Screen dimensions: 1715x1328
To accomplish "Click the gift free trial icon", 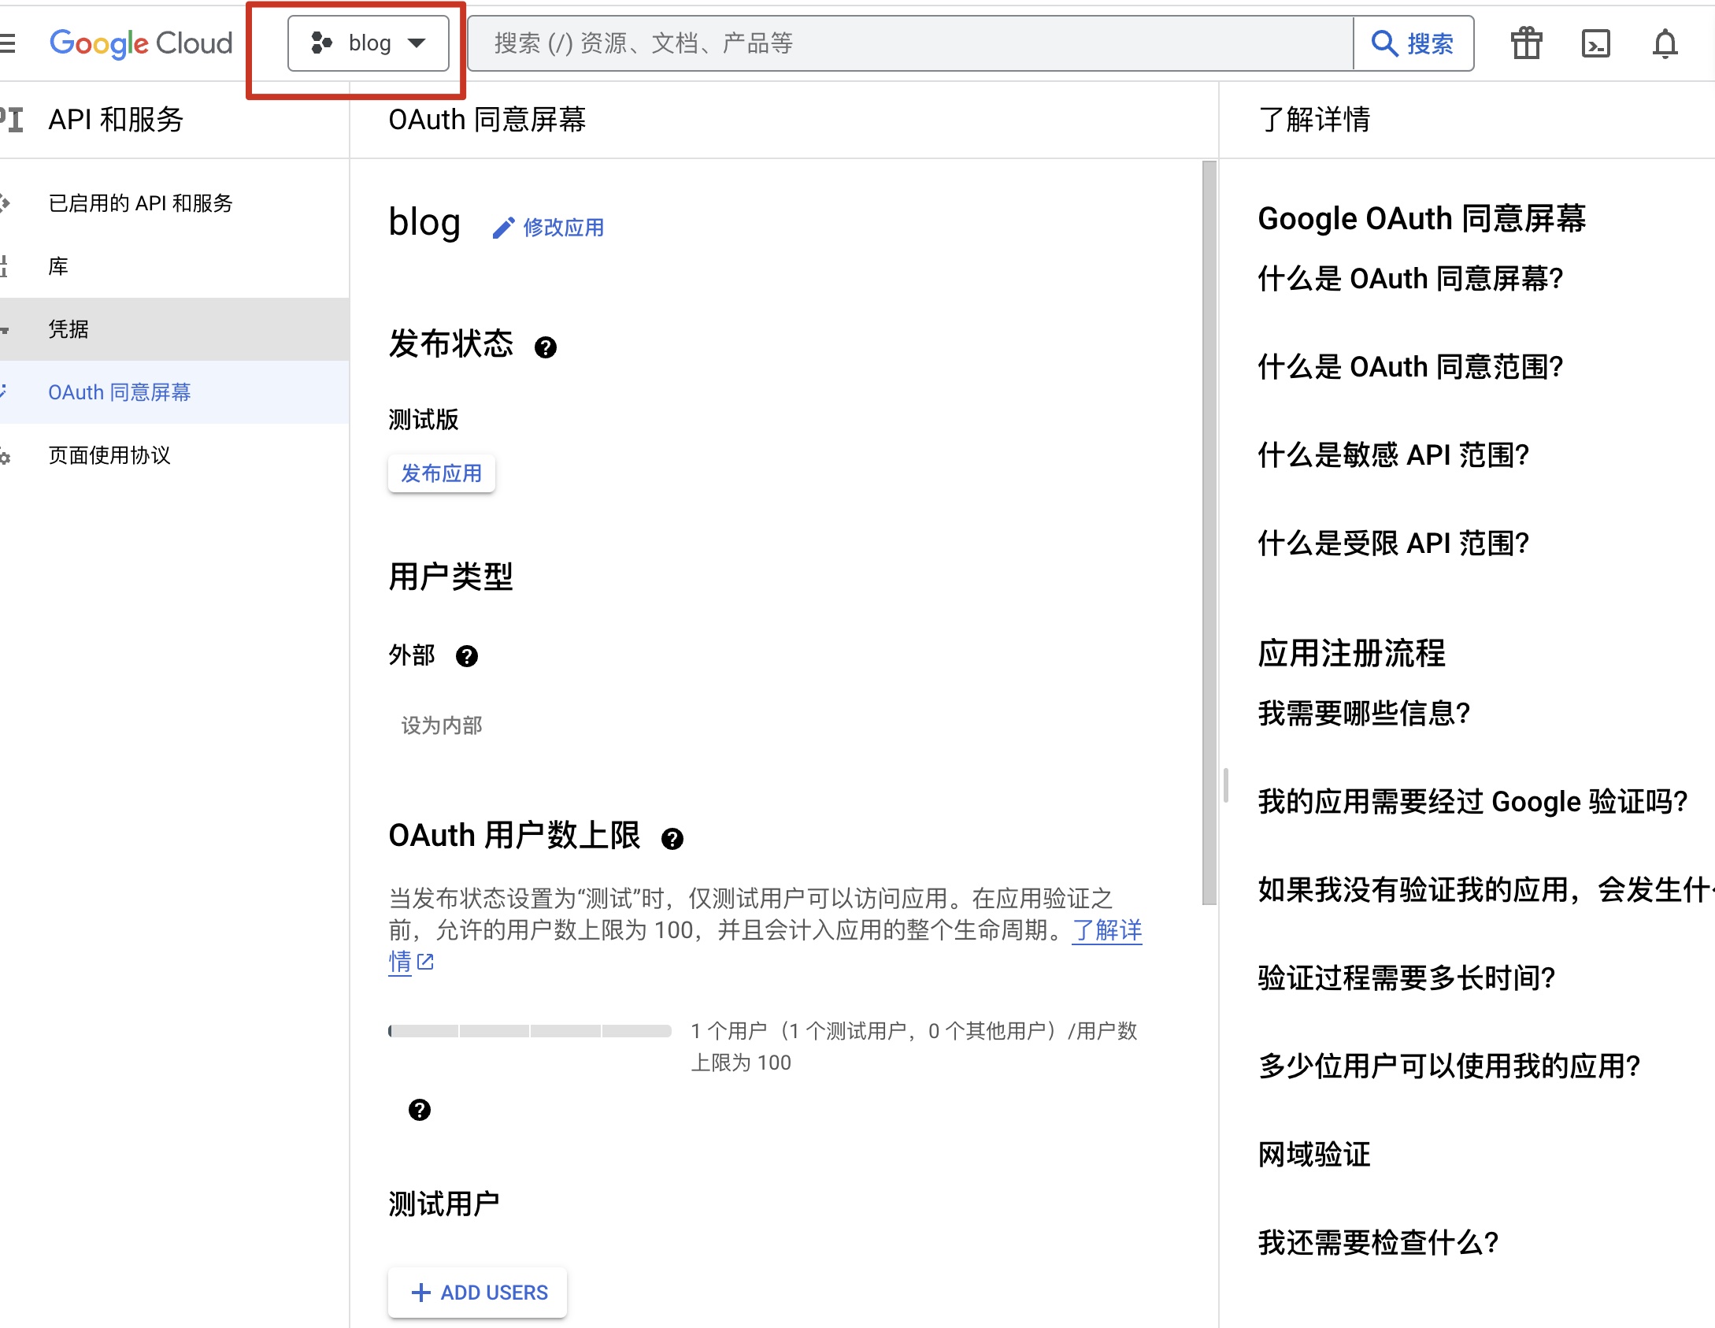I will click(x=1526, y=43).
